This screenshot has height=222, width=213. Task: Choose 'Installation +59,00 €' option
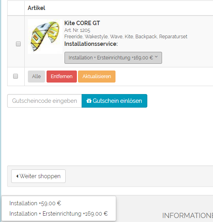pos(35,203)
